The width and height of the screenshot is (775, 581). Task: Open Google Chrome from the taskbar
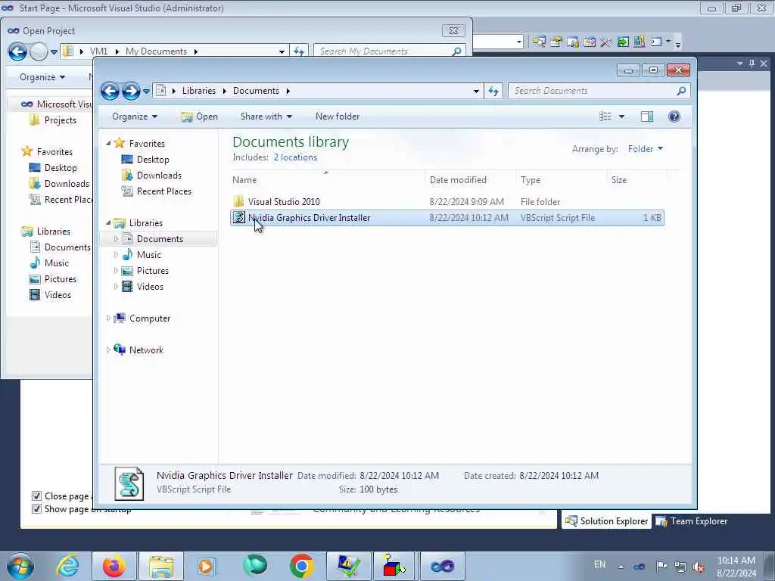pos(301,566)
